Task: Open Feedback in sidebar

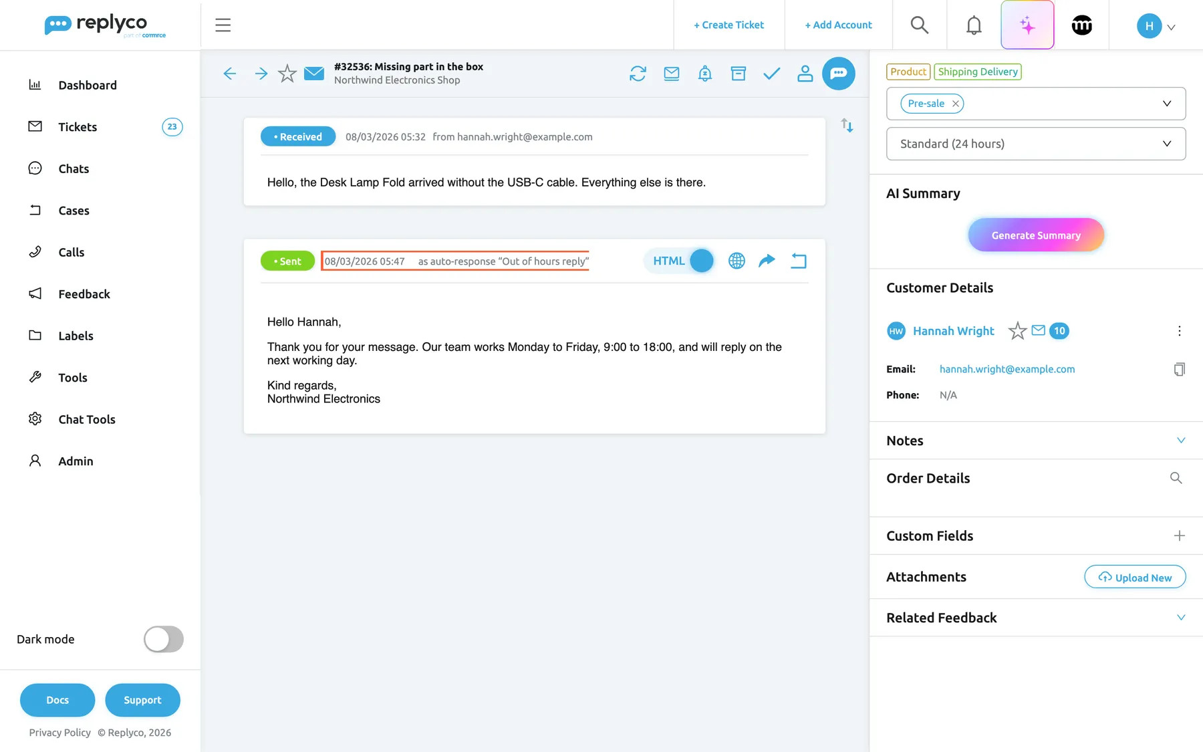Action: coord(84,294)
